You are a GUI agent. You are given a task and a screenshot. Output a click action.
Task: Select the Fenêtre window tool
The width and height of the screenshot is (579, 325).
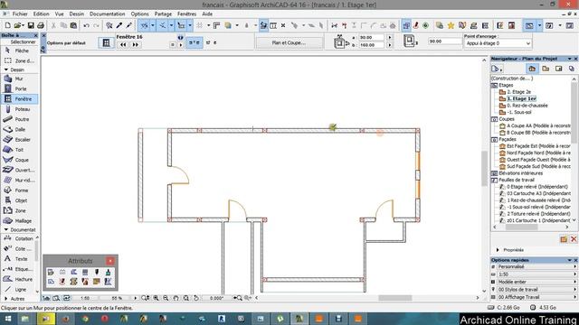(x=19, y=98)
